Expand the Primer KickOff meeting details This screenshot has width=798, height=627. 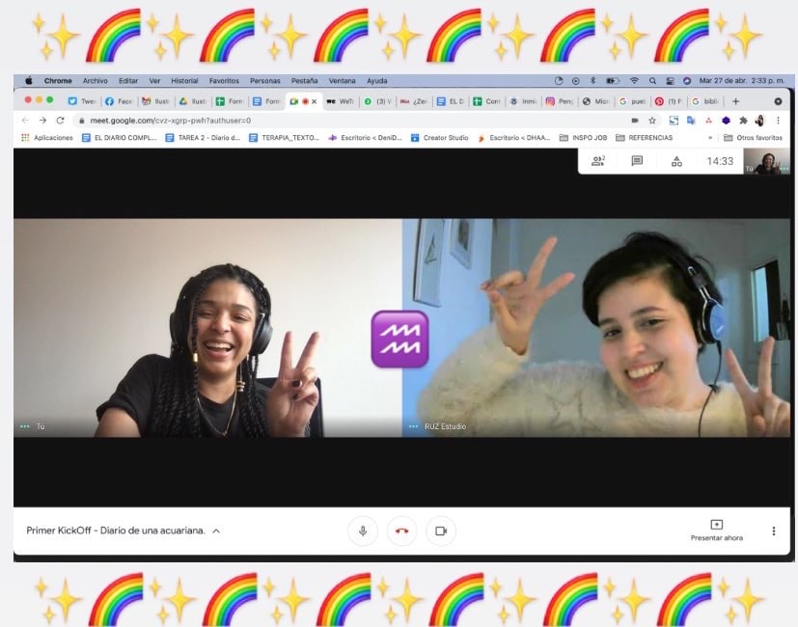coord(216,531)
